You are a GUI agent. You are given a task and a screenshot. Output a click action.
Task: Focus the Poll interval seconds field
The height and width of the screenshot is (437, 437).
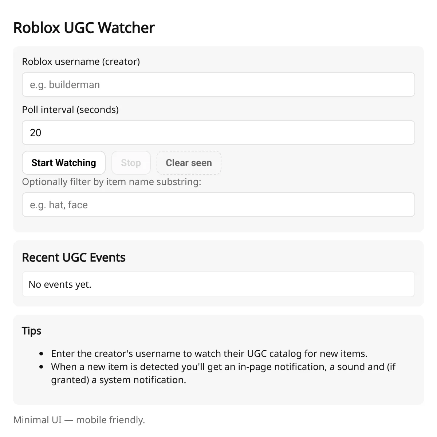point(218,133)
